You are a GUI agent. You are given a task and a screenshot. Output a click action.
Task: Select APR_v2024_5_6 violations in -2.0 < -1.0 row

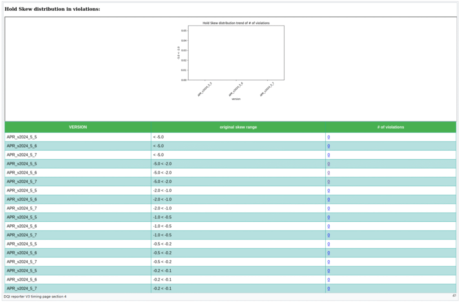[328, 200]
